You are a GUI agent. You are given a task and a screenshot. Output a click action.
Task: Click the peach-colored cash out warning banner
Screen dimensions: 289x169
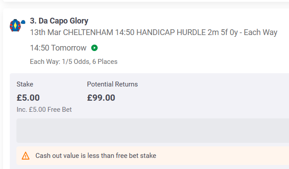pyautogui.click(x=153, y=156)
